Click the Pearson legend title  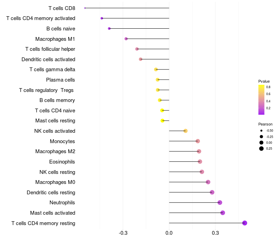265,124
